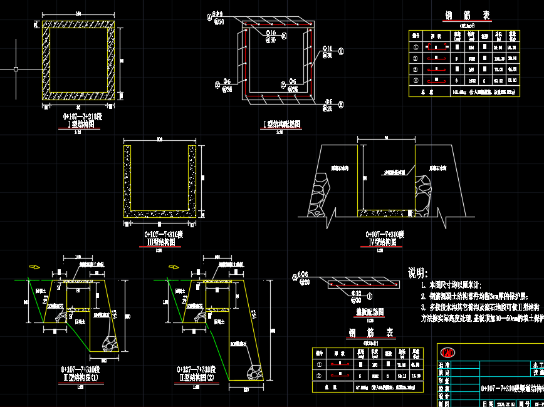Click the upper-right 钢筋表 table heading
This screenshot has width=544, height=407.
coord(467,15)
